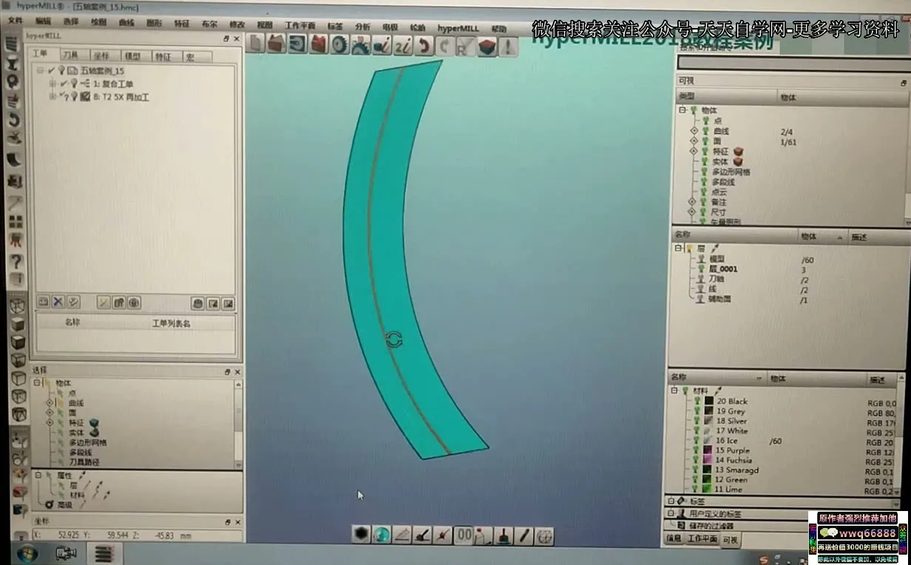Open the 分析 menu
The width and height of the screenshot is (911, 565).
tap(362, 27)
